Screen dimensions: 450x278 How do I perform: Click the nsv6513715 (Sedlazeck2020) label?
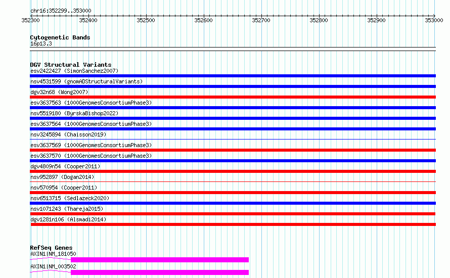pos(70,198)
